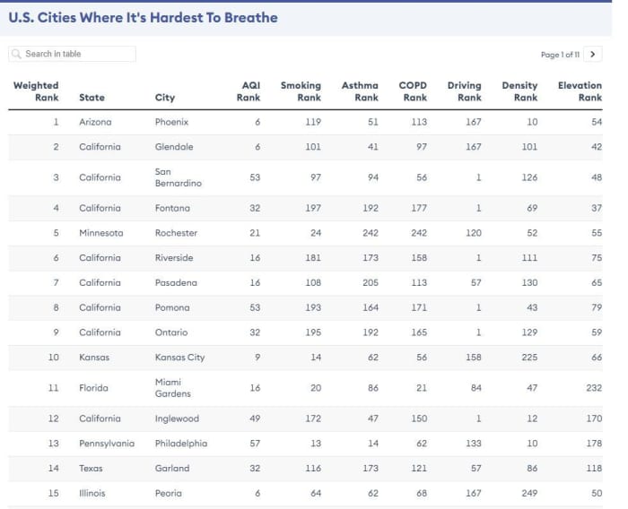628x509 pixels.
Task: Click the Page 1 of 11 indicator
Action: pos(560,55)
